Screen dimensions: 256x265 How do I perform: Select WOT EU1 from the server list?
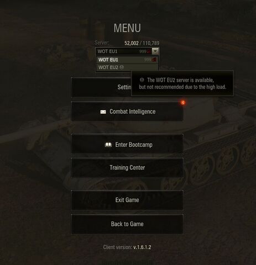pos(127,60)
